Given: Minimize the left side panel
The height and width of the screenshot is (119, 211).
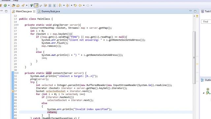Looking at the screenshot, I should coord(1,11).
